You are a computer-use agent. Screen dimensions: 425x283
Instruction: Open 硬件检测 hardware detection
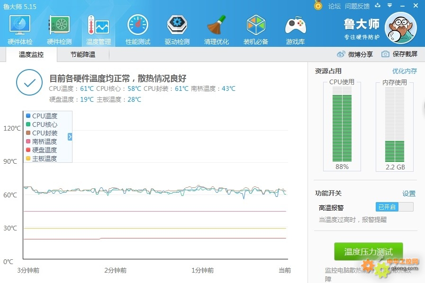click(x=59, y=29)
